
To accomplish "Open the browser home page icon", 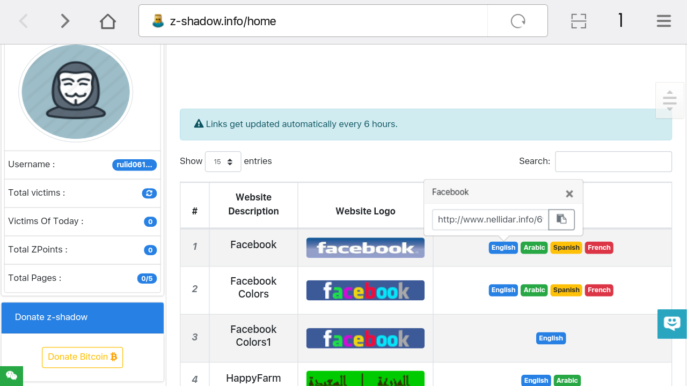I will click(108, 21).
